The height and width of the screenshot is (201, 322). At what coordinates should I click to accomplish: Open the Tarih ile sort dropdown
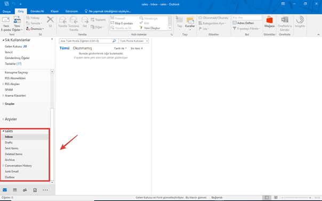(120, 48)
